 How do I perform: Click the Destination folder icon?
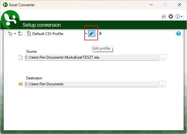[x=21, y=84]
